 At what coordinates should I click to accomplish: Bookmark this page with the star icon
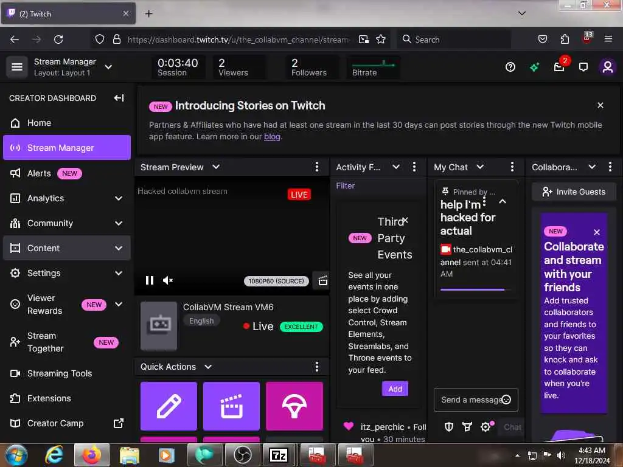381,40
